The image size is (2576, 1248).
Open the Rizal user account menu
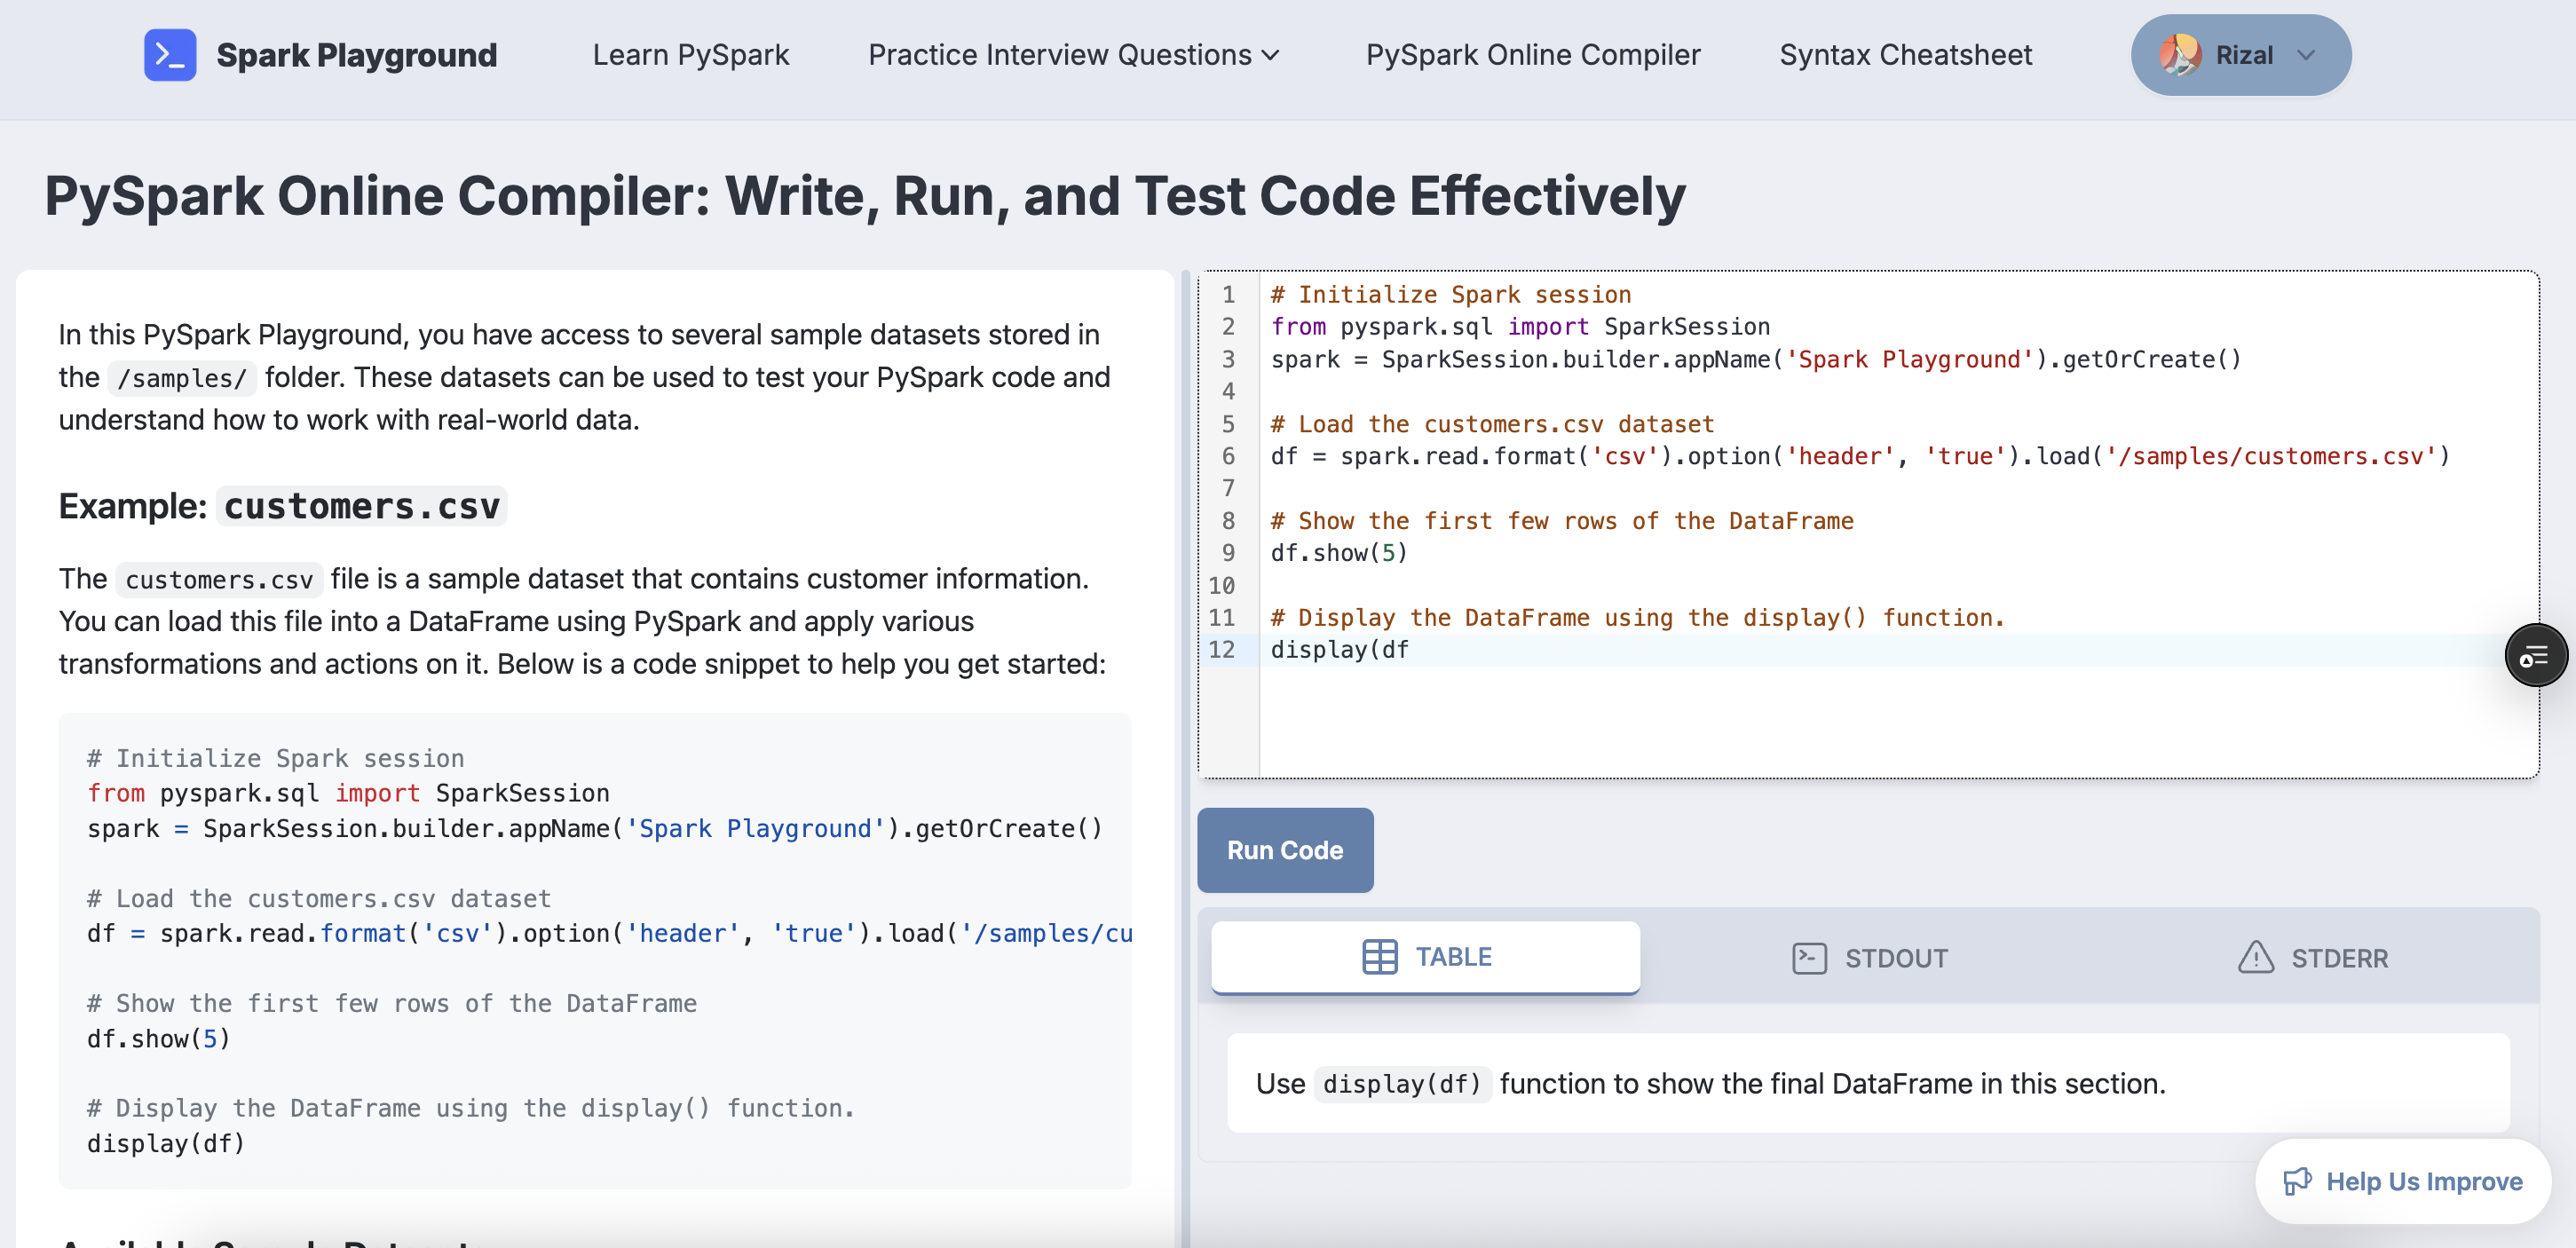[x=2241, y=55]
